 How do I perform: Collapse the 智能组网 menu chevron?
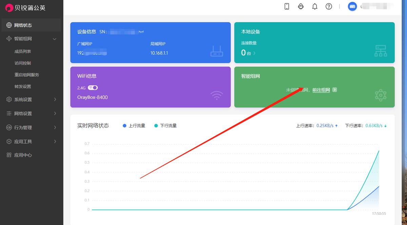[54, 39]
